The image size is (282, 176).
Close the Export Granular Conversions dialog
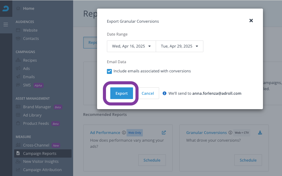click(251, 21)
